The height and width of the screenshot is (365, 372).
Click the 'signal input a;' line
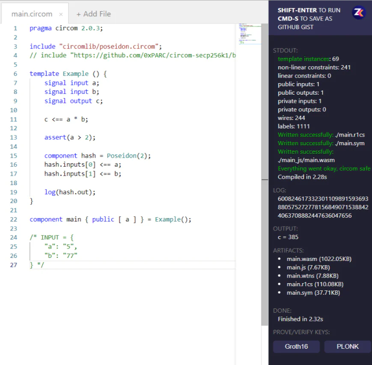click(x=71, y=83)
